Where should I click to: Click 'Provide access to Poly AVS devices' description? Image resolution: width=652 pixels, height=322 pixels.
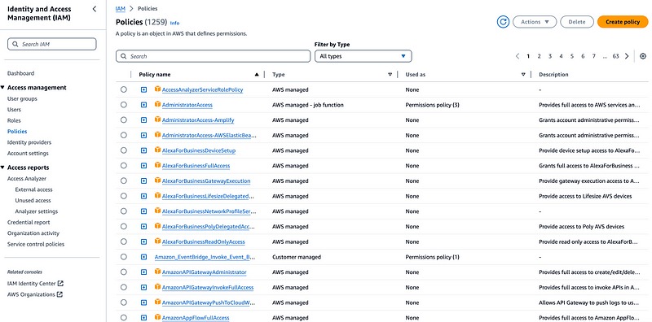[581, 227]
